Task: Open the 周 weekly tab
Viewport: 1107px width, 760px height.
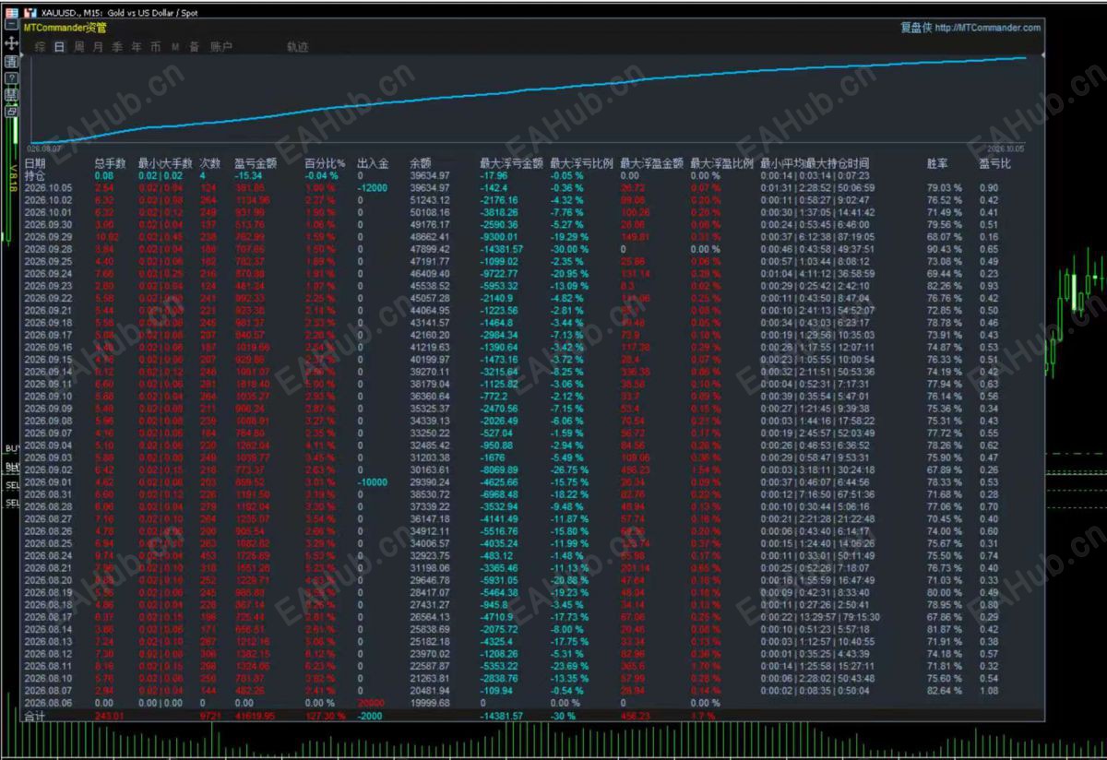Action: click(x=79, y=47)
